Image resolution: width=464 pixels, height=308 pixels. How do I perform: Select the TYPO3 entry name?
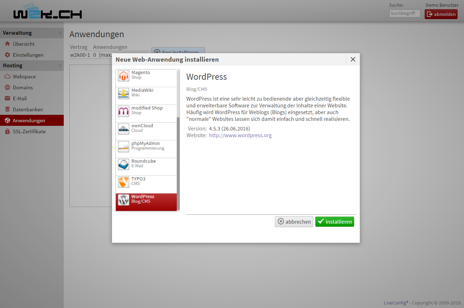click(x=138, y=179)
